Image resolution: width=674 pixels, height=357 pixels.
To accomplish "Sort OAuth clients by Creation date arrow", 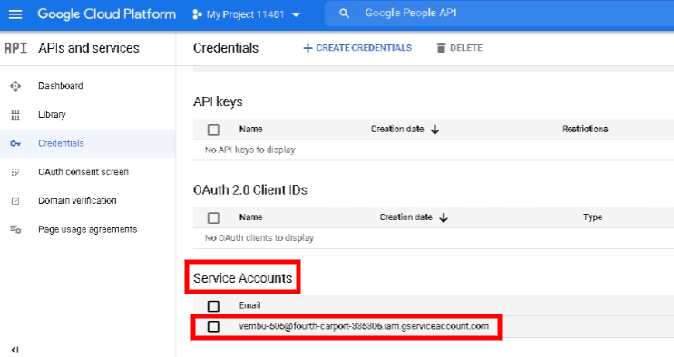I will click(x=444, y=217).
